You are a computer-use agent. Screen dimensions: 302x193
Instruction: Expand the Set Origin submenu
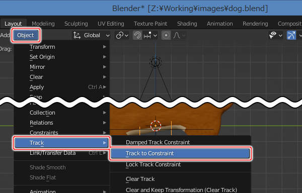coord(61,57)
